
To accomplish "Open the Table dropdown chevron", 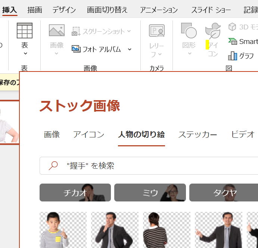I will (25, 54).
